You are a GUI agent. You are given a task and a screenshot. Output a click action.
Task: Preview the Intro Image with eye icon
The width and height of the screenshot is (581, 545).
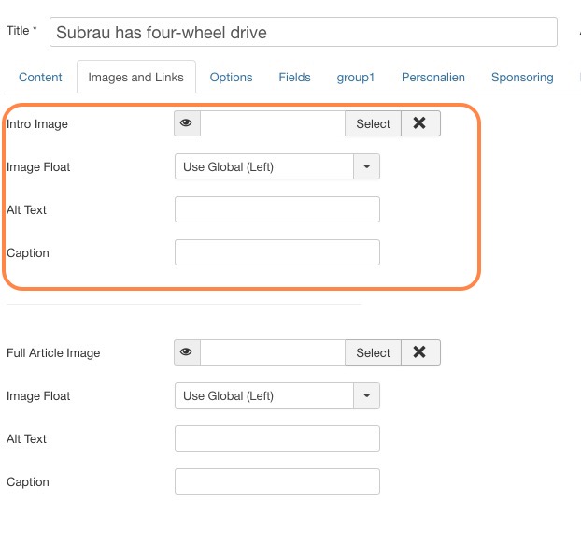(x=187, y=123)
